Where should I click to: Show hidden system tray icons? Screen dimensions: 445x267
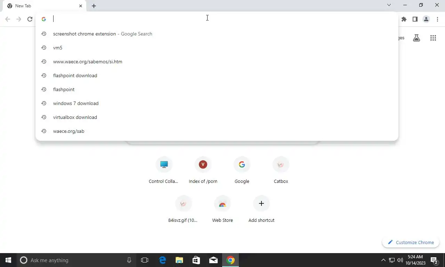click(383, 260)
